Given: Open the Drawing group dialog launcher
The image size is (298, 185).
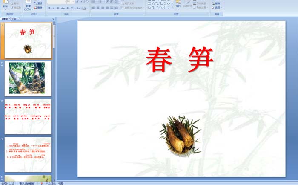Looking at the screenshot, I should [208, 14].
